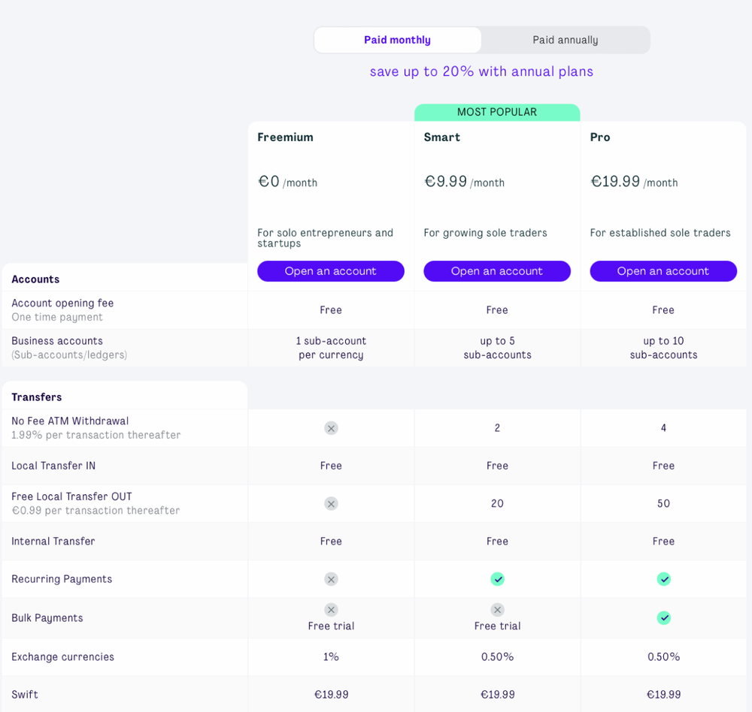Screen dimensions: 752x712
Task: Click the Transfers section header
Action: [37, 397]
